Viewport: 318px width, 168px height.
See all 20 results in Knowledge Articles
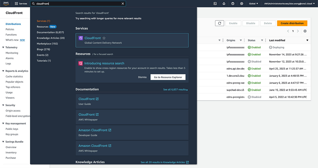(x=165, y=162)
